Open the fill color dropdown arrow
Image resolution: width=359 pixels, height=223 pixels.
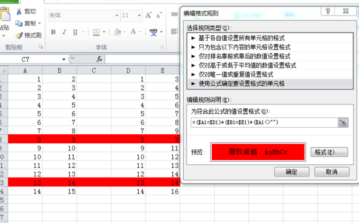(x=124, y=32)
